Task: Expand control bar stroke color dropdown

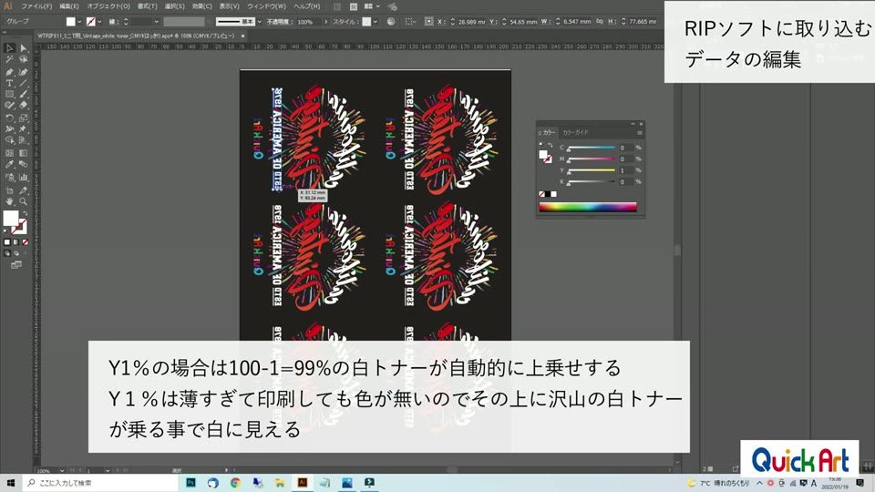Action: [x=99, y=22]
